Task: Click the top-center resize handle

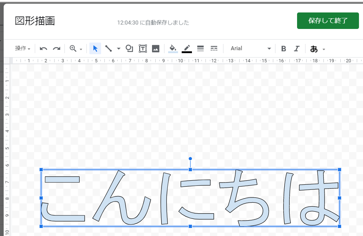Action: tap(190, 170)
